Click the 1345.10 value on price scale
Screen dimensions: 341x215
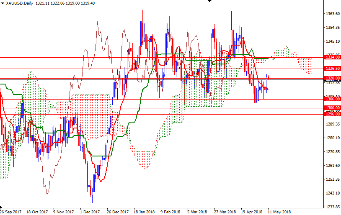332,41
